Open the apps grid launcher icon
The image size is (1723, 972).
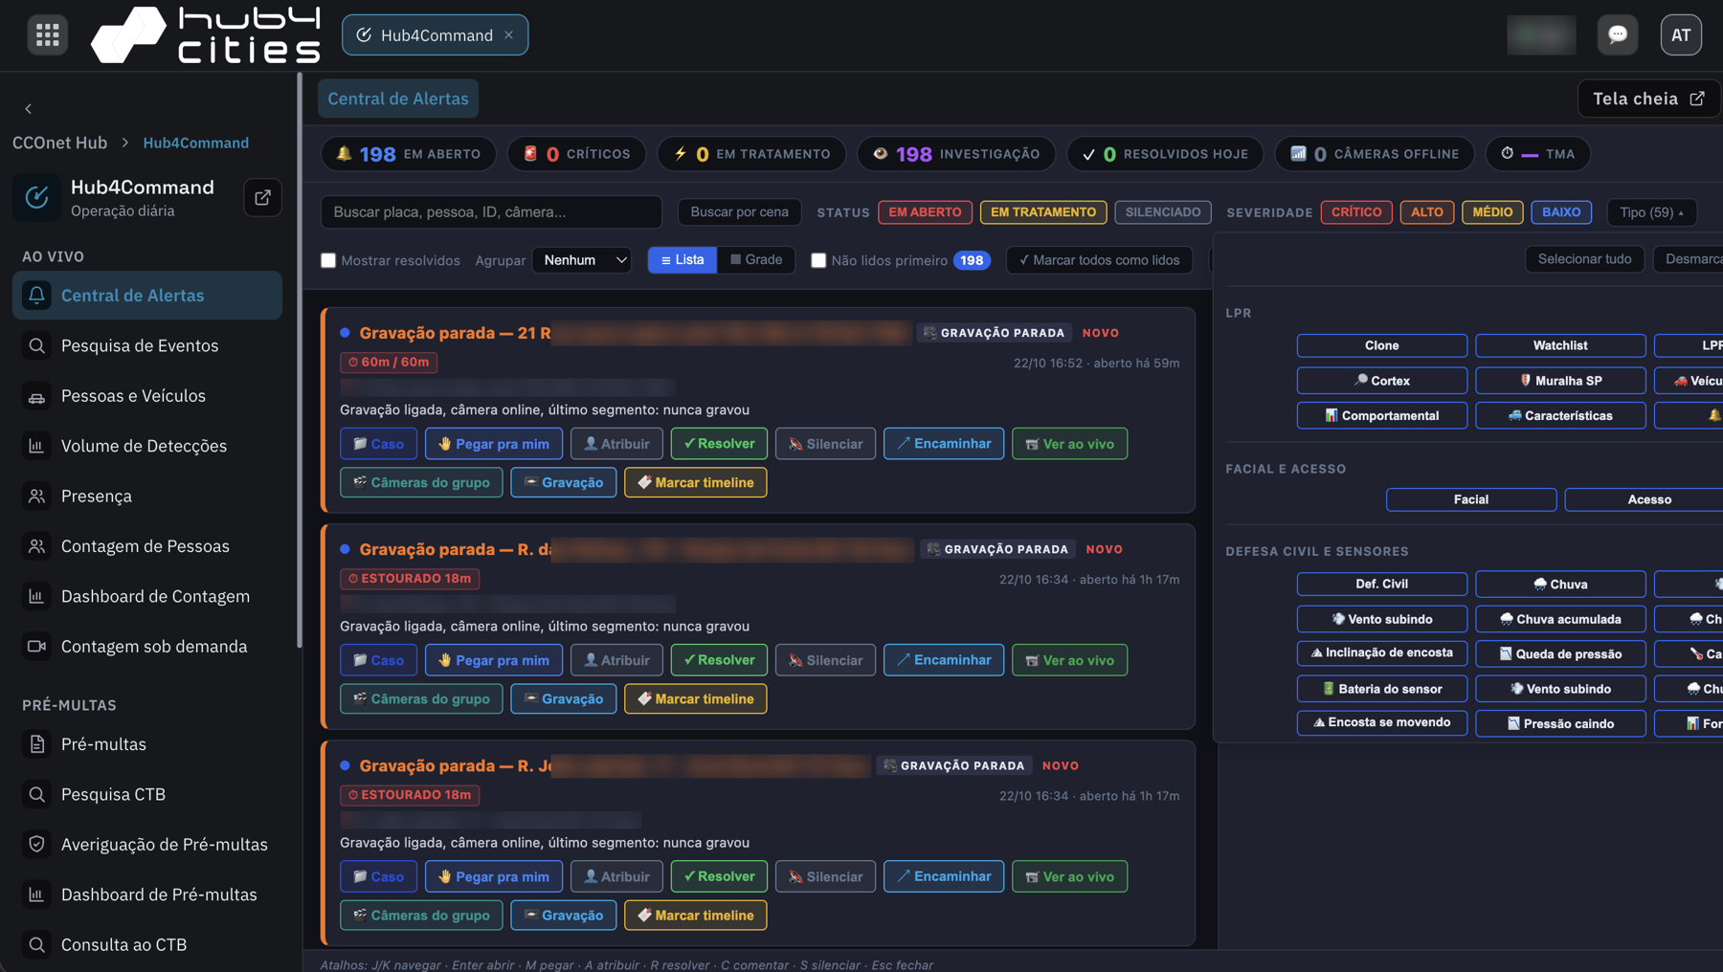[x=47, y=35]
